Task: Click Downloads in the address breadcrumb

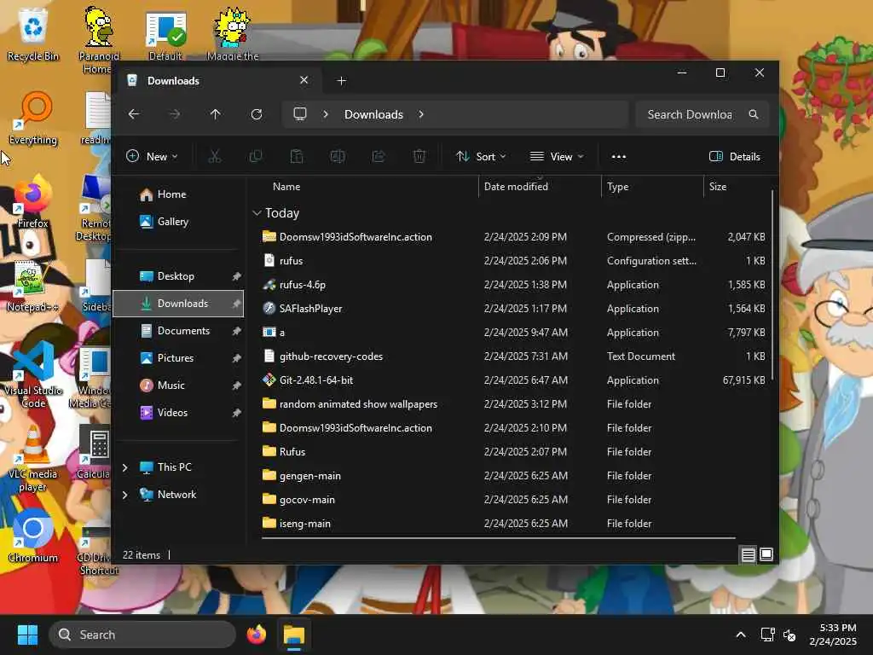Action: pyautogui.click(x=373, y=114)
